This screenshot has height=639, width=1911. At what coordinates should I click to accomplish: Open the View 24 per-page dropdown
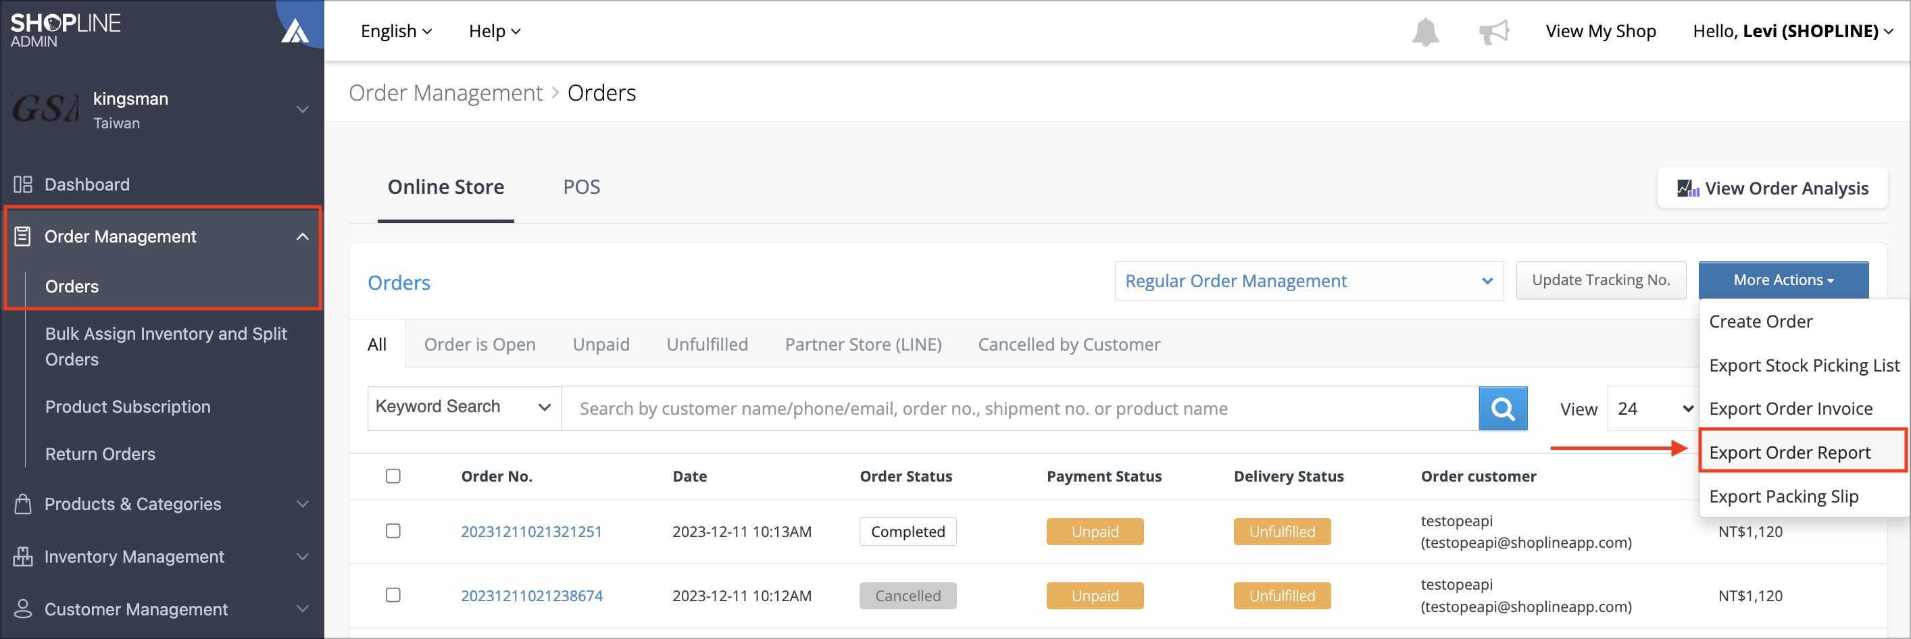click(1652, 409)
